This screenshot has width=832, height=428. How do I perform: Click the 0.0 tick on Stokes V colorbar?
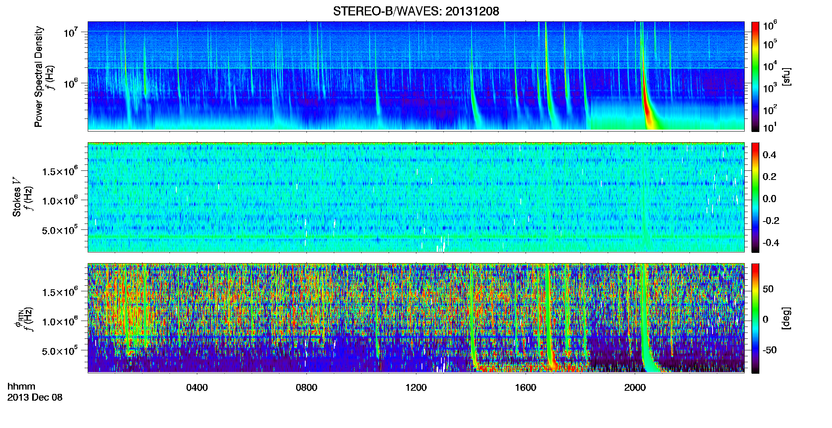(769, 199)
